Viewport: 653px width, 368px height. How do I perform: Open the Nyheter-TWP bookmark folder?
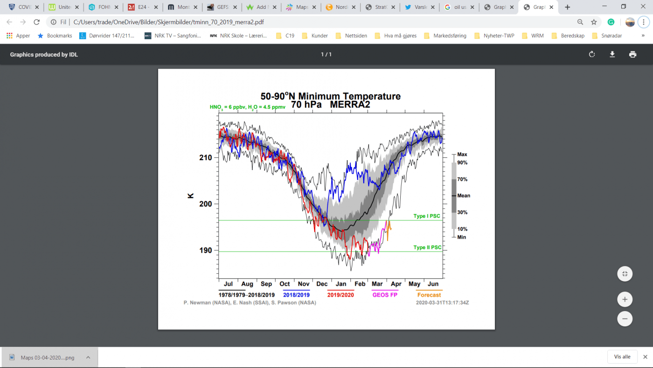[x=494, y=35]
